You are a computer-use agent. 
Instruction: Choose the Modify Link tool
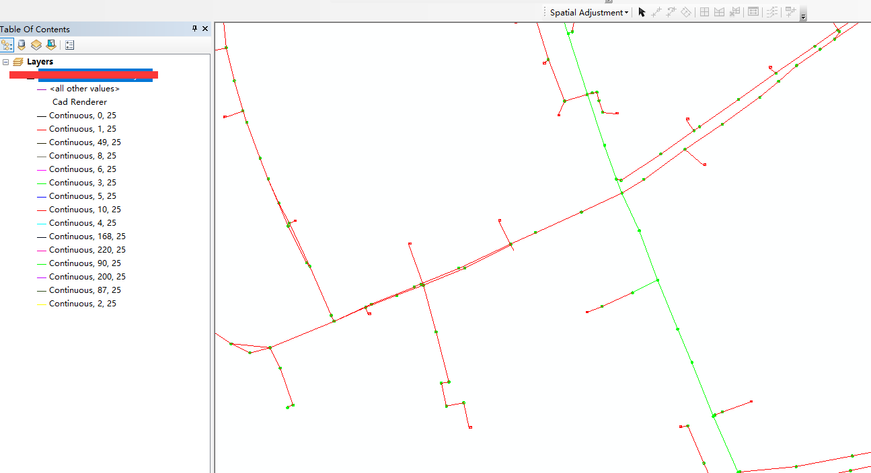[671, 12]
